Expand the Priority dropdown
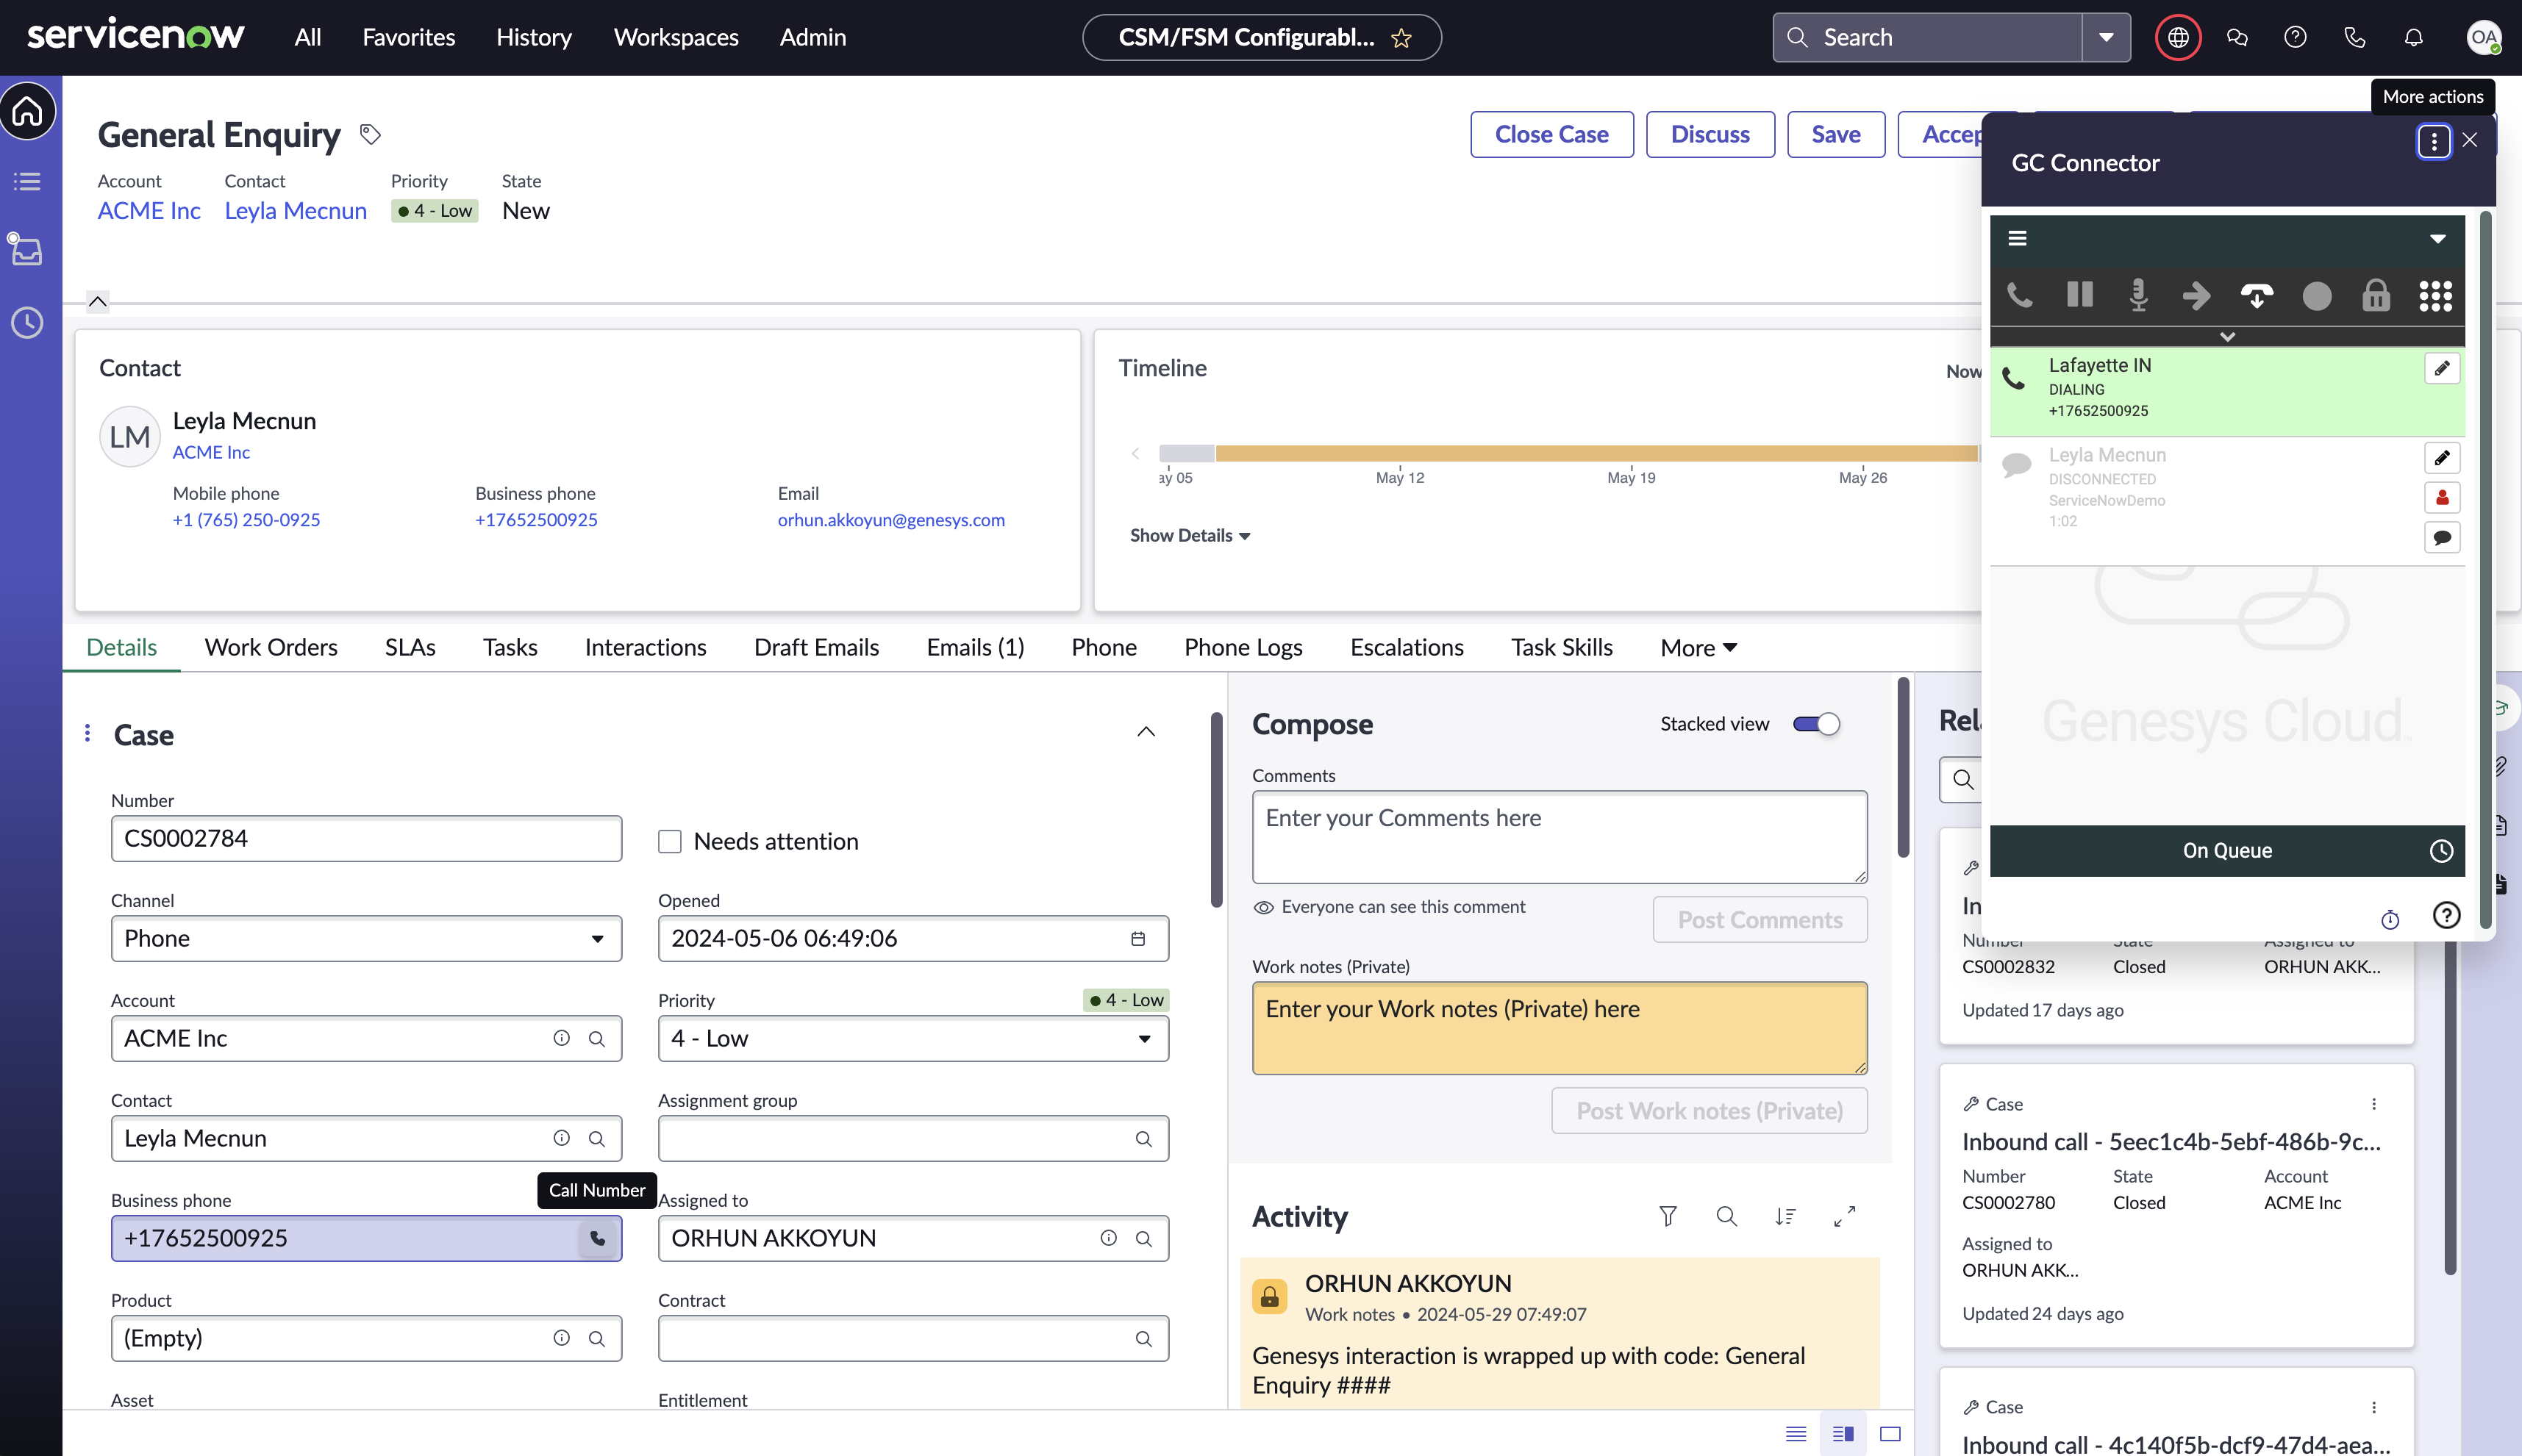This screenshot has width=2522, height=1456. pyautogui.click(x=912, y=1039)
